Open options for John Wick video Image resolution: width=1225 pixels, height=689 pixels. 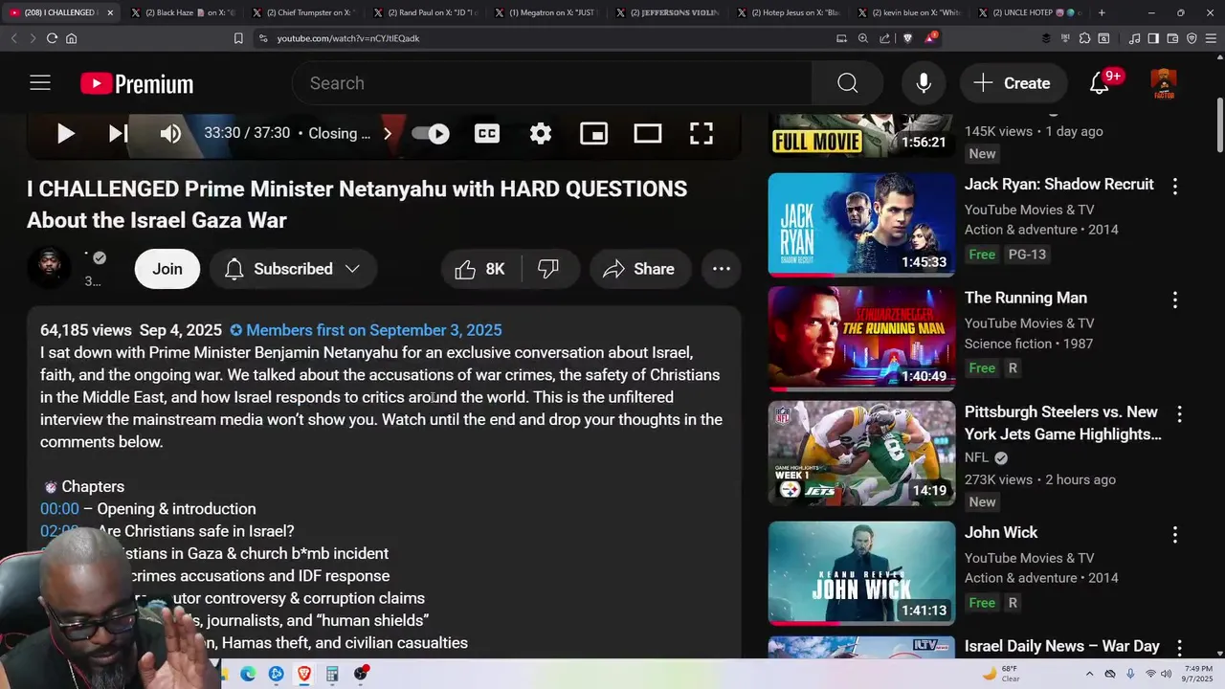click(1174, 535)
